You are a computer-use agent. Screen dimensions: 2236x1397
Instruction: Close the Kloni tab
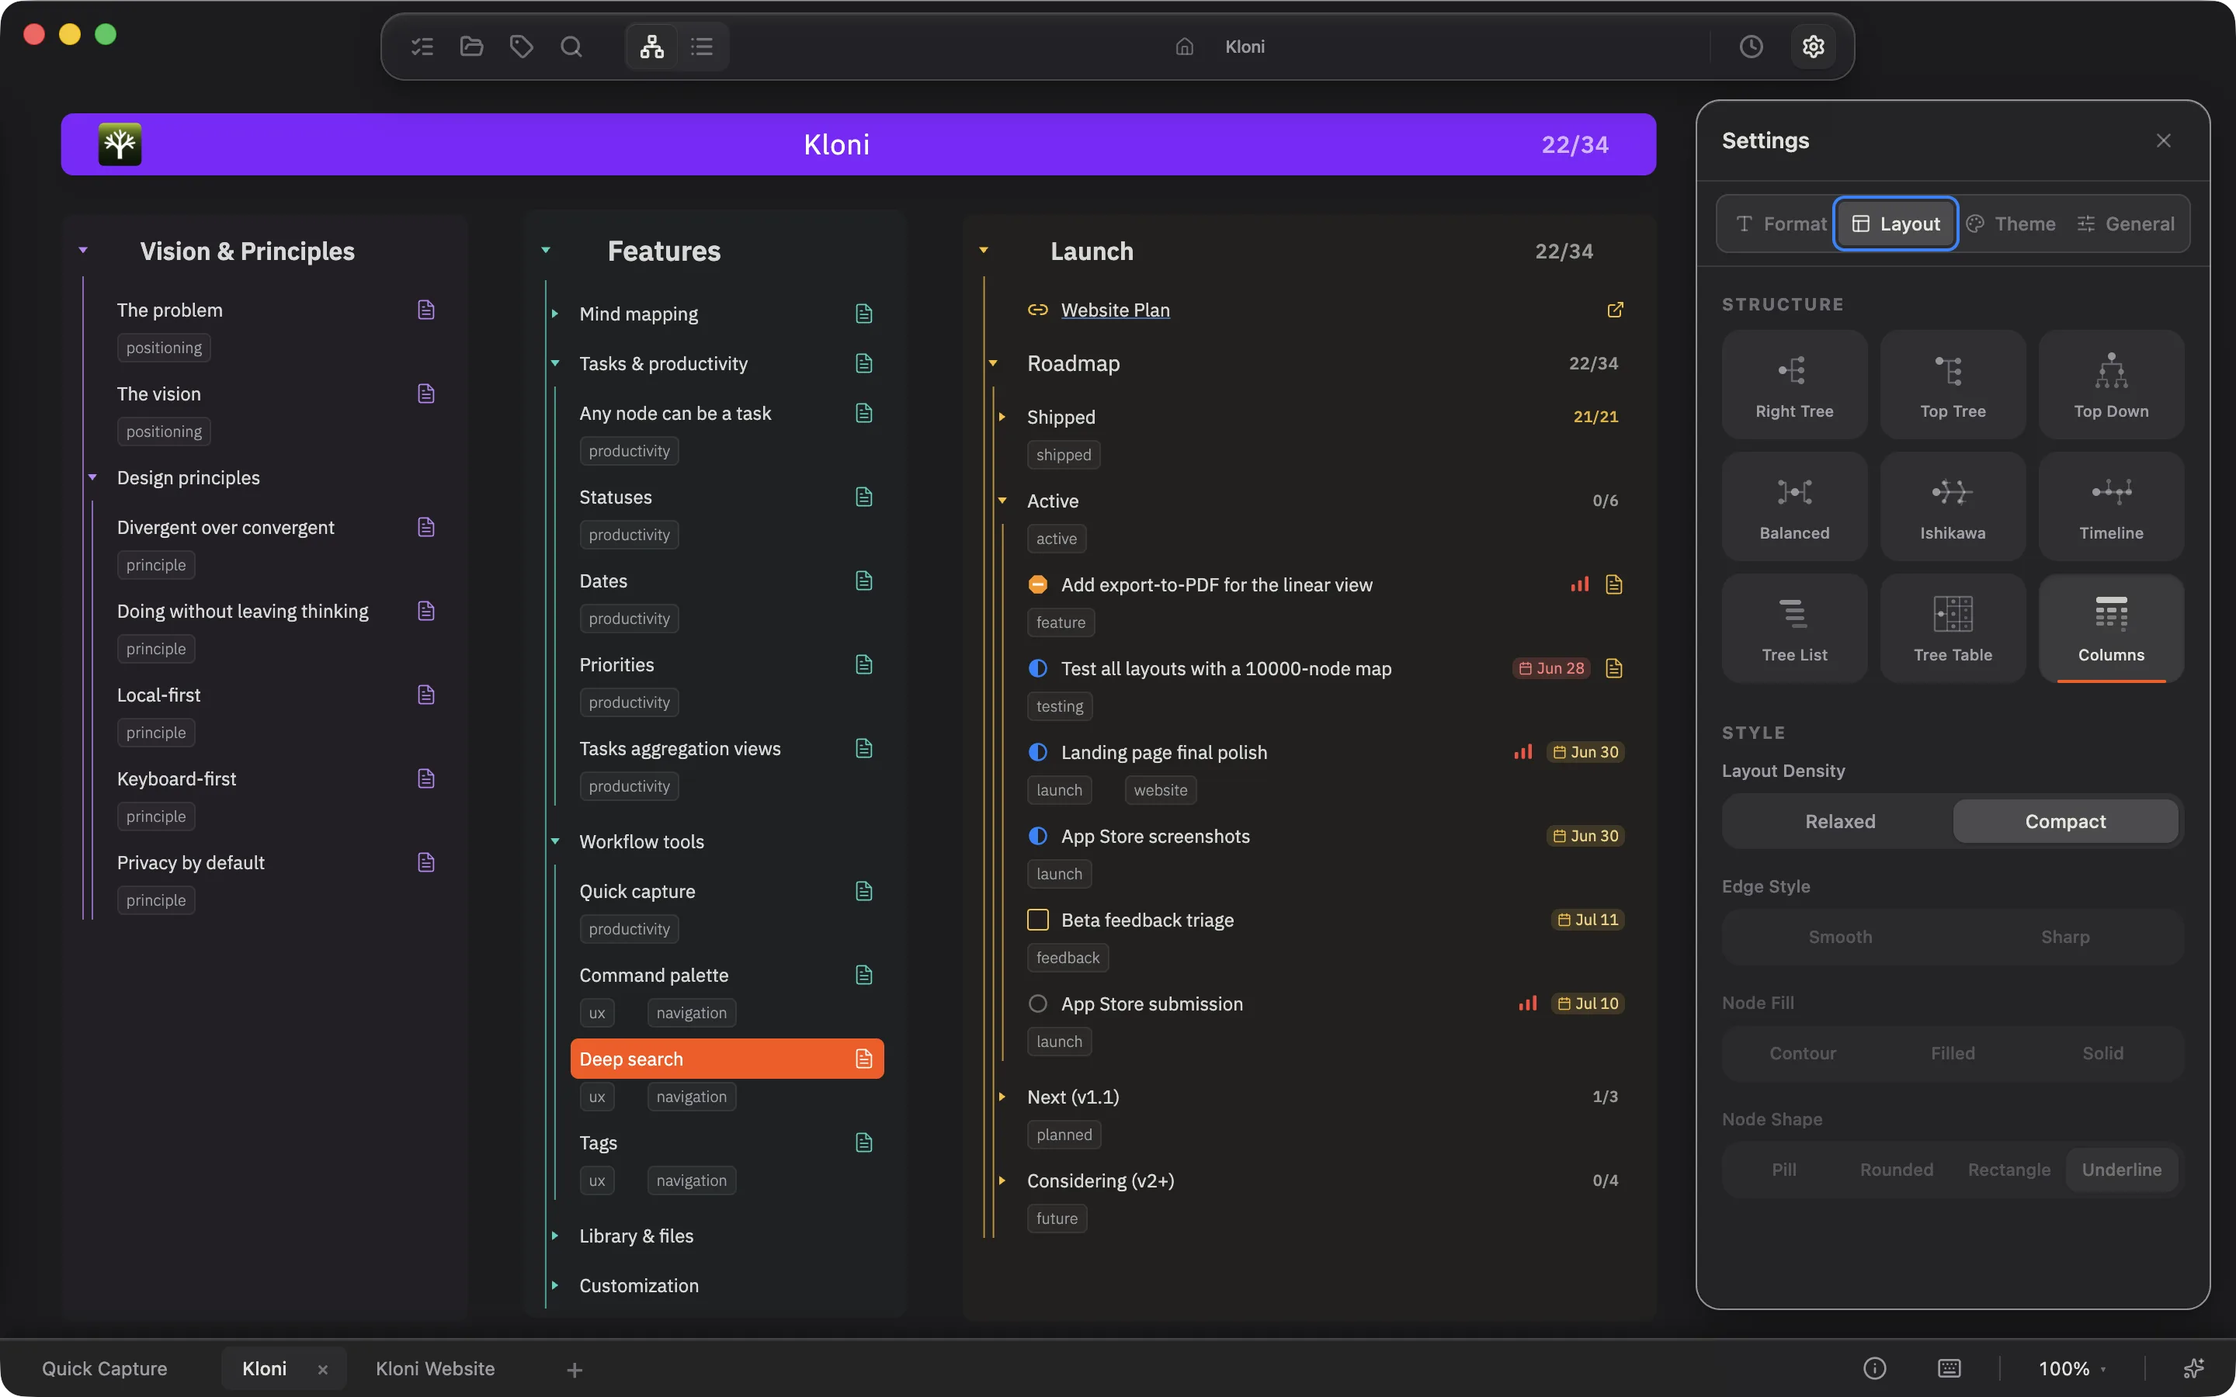click(x=322, y=1369)
